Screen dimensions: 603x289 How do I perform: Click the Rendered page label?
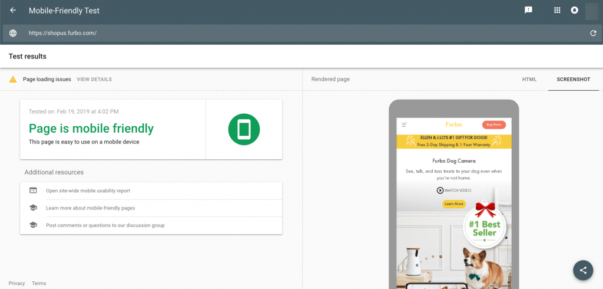[330, 80]
